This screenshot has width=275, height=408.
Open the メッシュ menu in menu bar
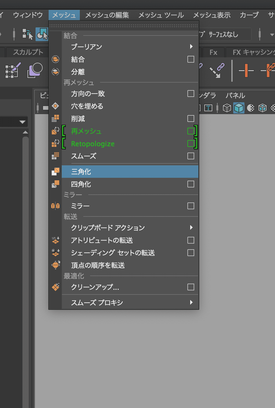64,15
